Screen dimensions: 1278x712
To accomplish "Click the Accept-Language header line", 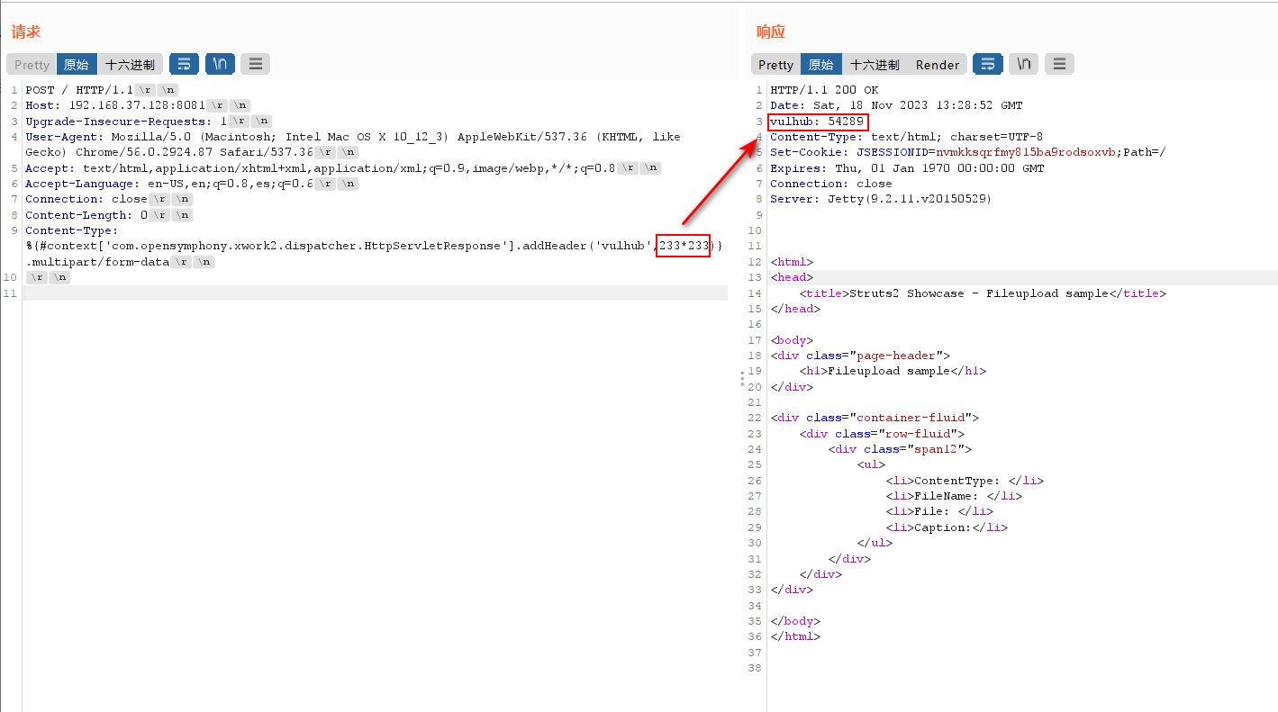I will coord(169,184).
